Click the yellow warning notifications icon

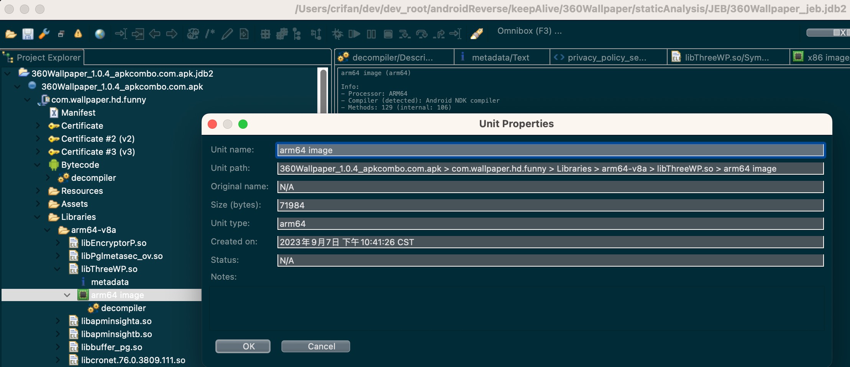tap(78, 34)
